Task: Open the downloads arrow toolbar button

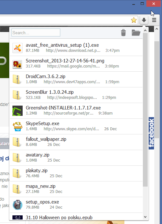Action: click(x=144, y=20)
